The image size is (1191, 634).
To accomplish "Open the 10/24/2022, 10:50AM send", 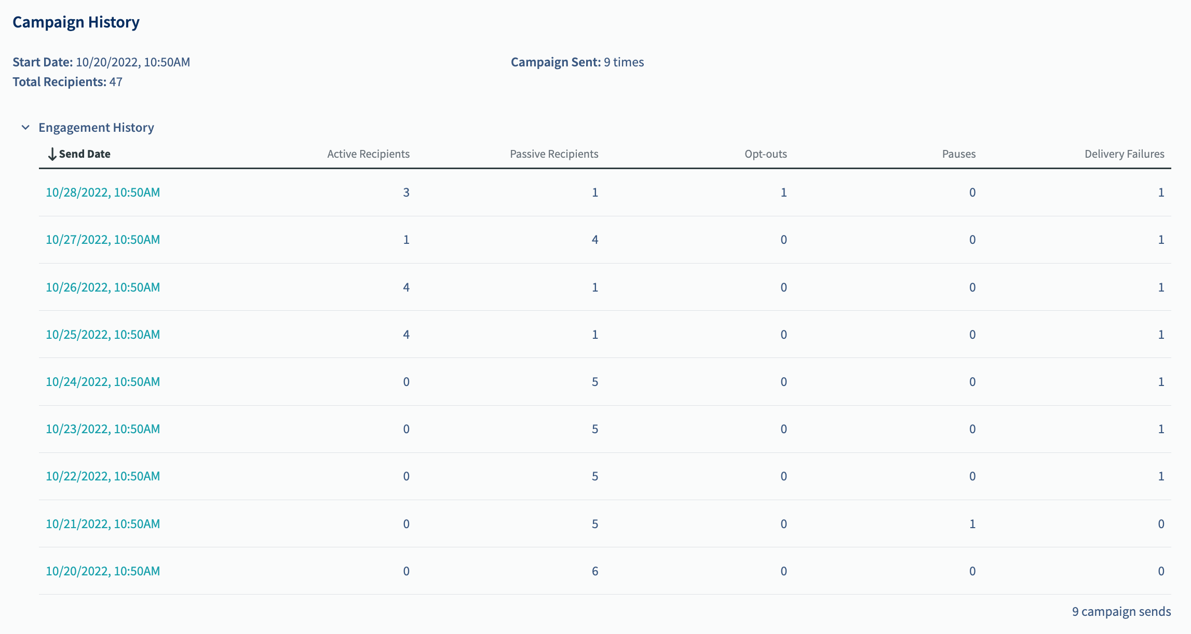I will click(103, 382).
